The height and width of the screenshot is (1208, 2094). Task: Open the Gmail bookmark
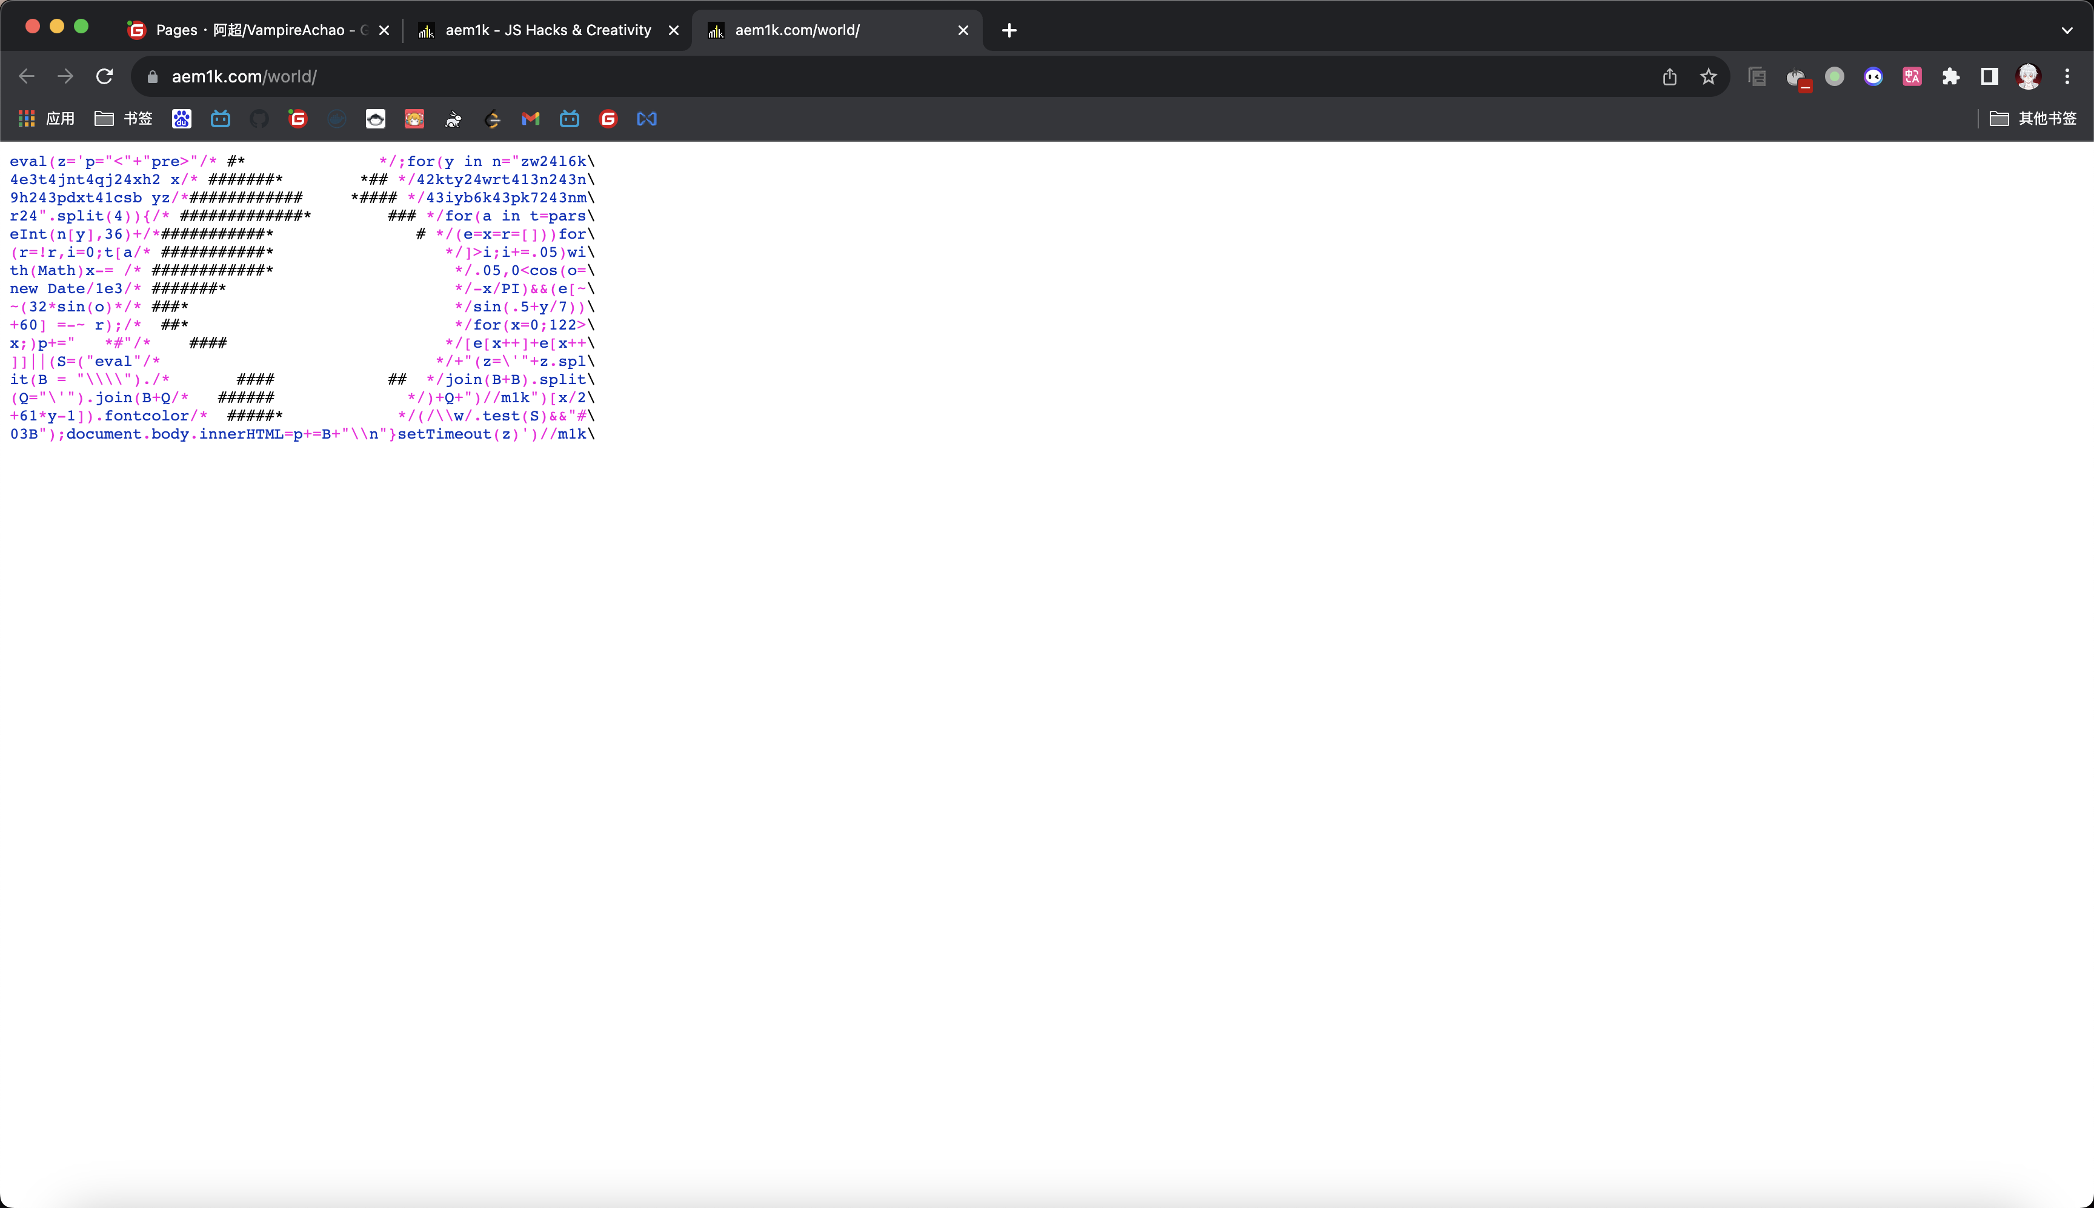[530, 119]
